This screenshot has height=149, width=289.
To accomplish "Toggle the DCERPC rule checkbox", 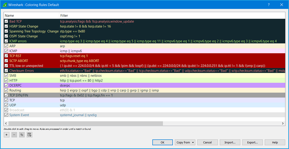I will (7, 85).
